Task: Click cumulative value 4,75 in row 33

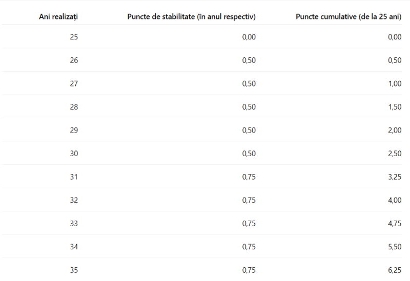Action: coord(395,224)
